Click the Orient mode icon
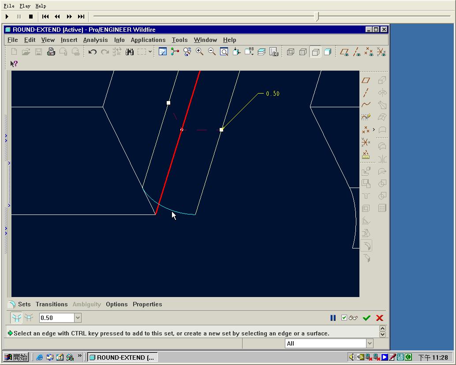The width and height of the screenshot is (456, 365). coord(187,52)
